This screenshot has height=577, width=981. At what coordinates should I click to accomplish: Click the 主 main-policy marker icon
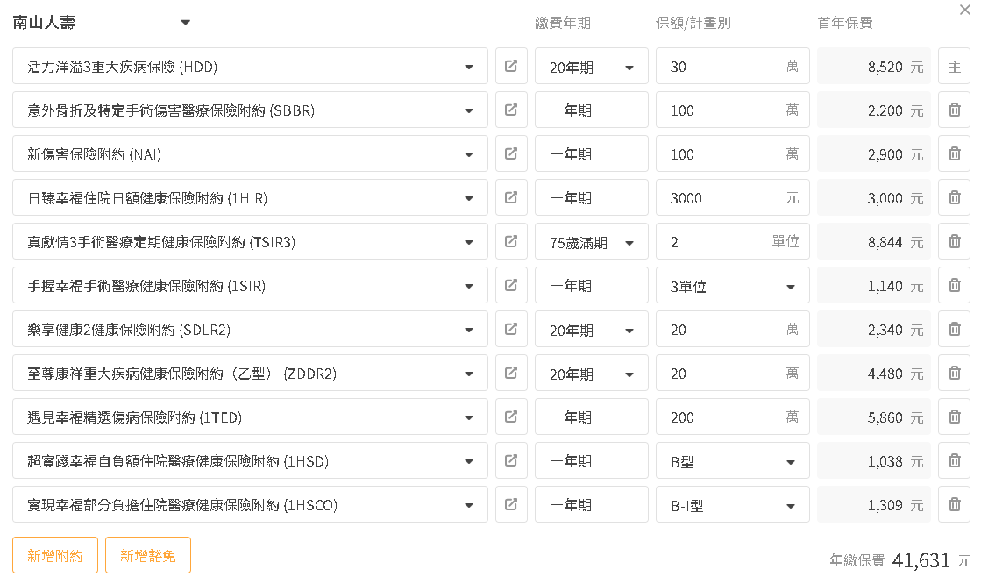pos(954,67)
